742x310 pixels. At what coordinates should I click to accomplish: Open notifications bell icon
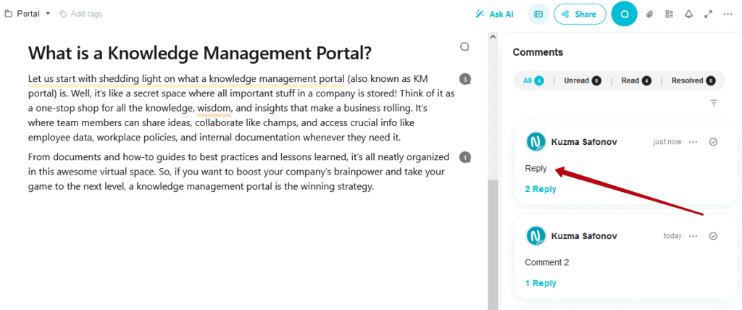(689, 14)
